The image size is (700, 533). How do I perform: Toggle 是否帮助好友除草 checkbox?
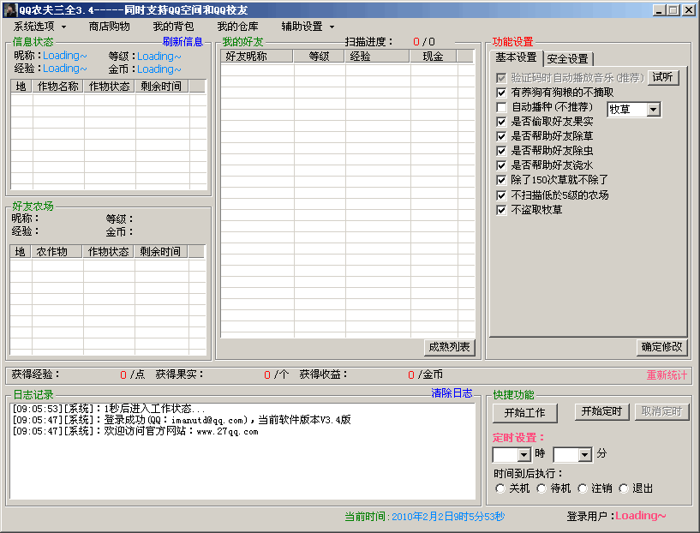(501, 136)
